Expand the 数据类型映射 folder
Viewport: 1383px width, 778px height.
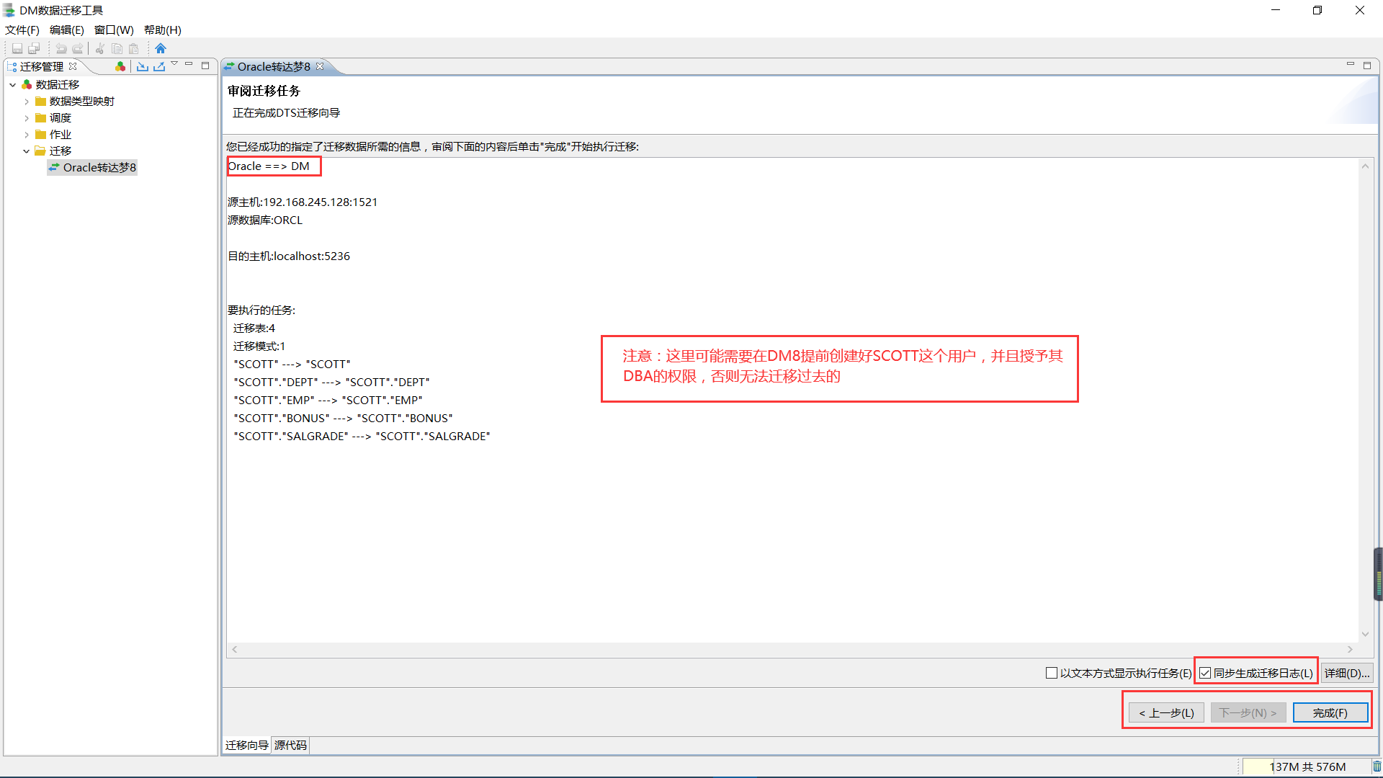pyautogui.click(x=27, y=102)
